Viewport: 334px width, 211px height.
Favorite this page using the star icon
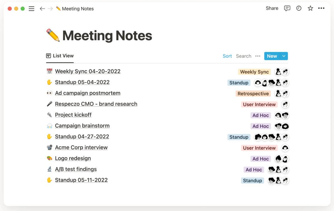(310, 8)
